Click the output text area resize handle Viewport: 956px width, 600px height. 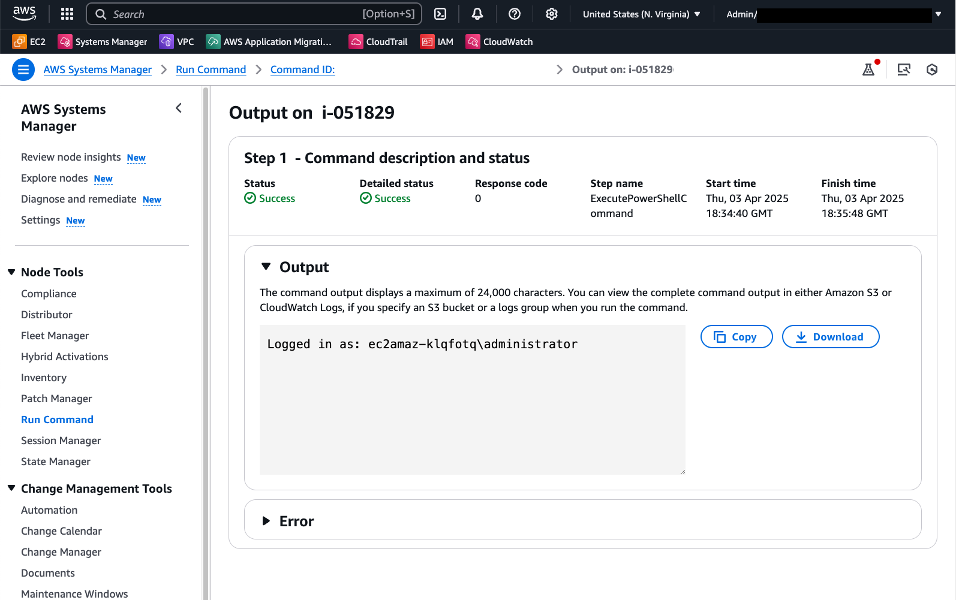tap(682, 471)
